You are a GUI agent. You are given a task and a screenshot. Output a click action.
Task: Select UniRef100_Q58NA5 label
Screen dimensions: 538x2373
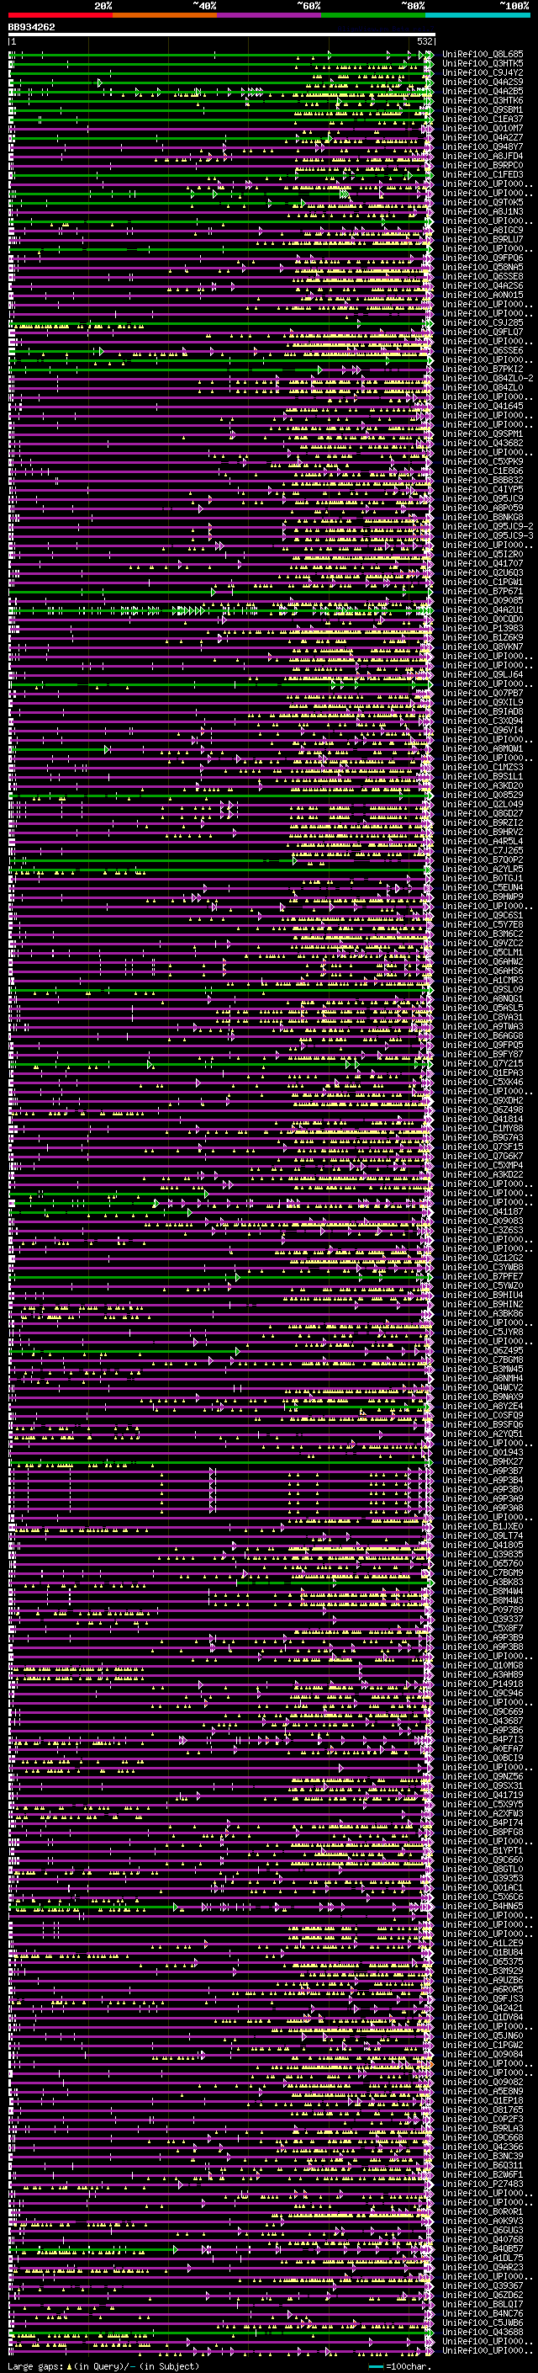pyautogui.click(x=483, y=267)
